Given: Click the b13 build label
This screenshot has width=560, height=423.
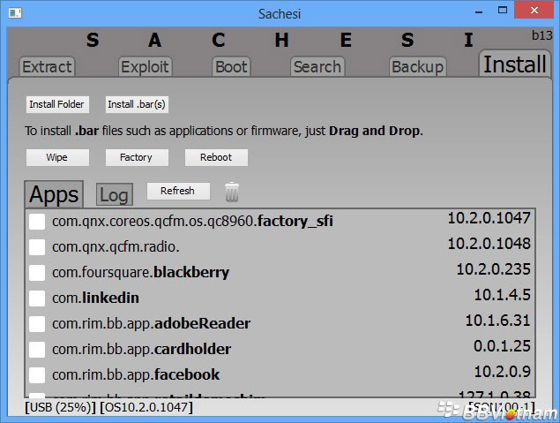Looking at the screenshot, I should point(541,35).
